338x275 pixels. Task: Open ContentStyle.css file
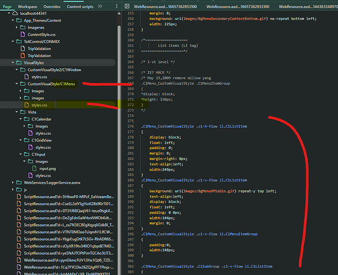coord(41,35)
